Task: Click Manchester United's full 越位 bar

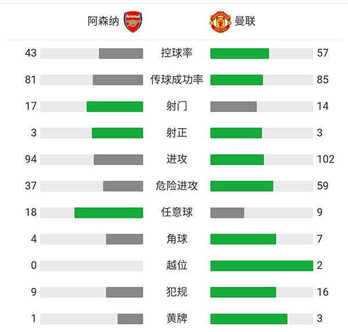Action: coord(262,265)
